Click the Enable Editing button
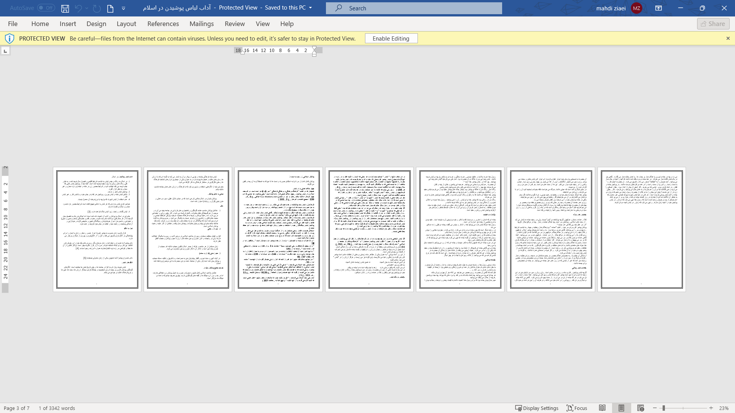Screen dimensions: 735x413 (391, 38)
